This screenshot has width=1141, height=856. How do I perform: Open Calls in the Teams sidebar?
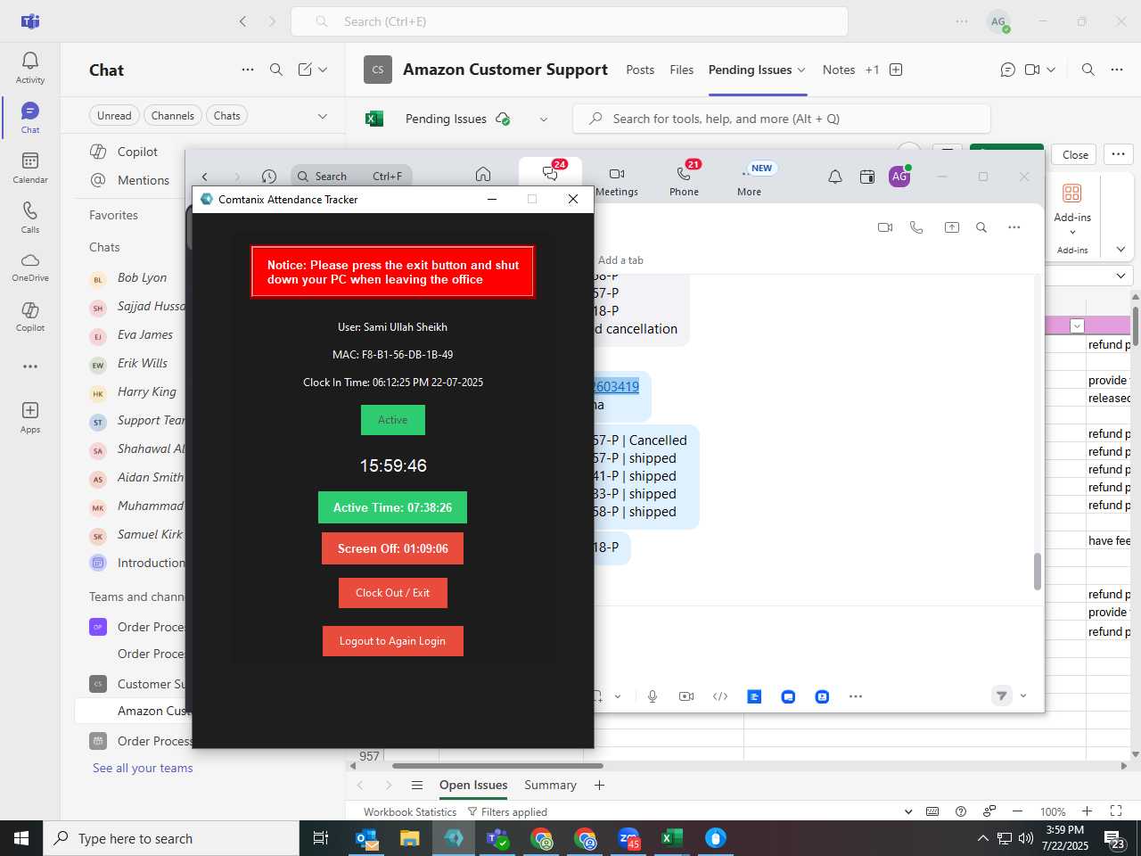click(x=30, y=218)
